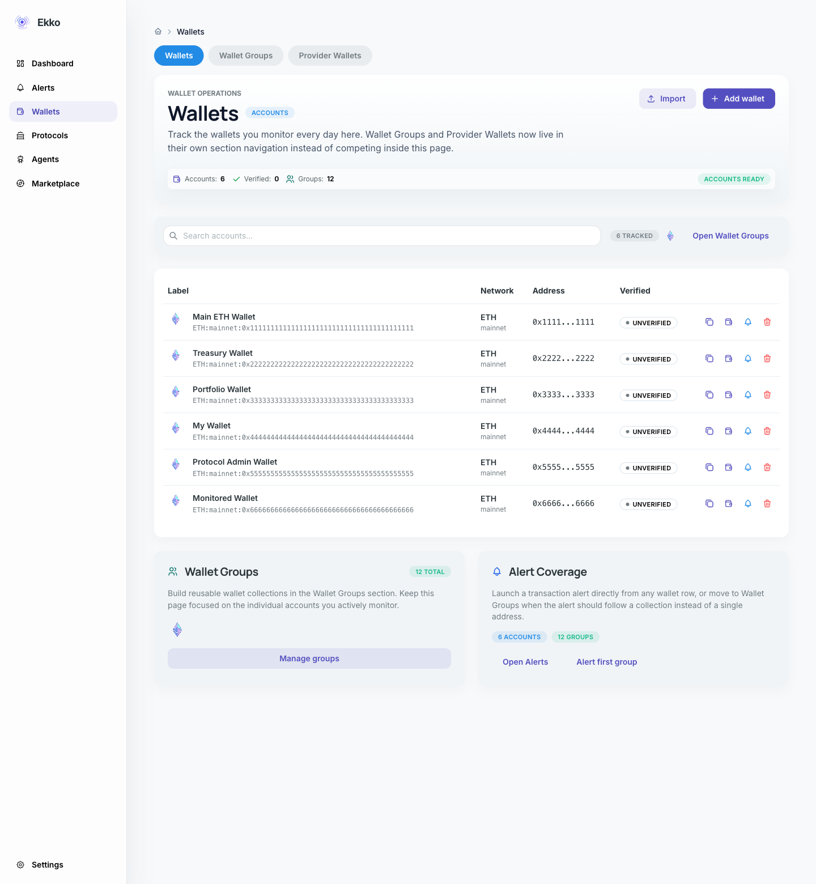Copy the Monitored Wallet address icon
The width and height of the screenshot is (816, 884).
pyautogui.click(x=709, y=503)
